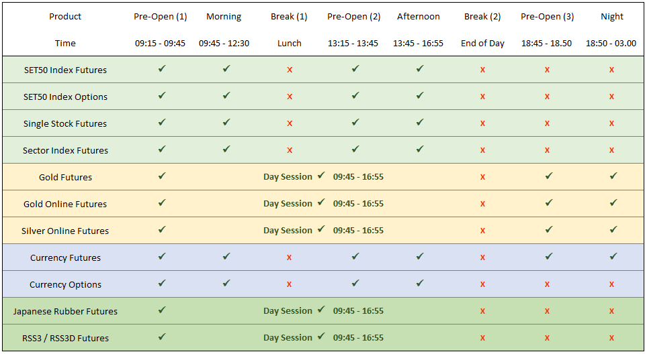This screenshot has height=354, width=647.
Task: Click the Japanese Rubber Futures row label
Action: [x=65, y=312]
